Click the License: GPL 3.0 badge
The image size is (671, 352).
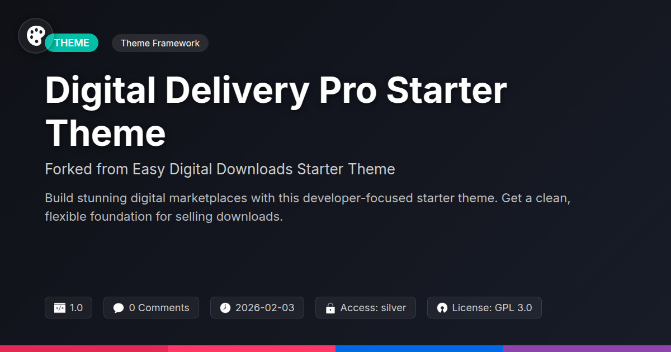(x=484, y=308)
